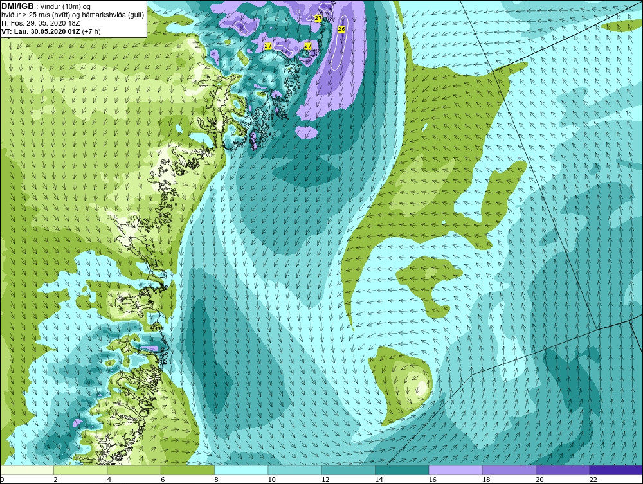Click the legend scale value 4
This screenshot has height=484, width=643.
[x=109, y=480]
